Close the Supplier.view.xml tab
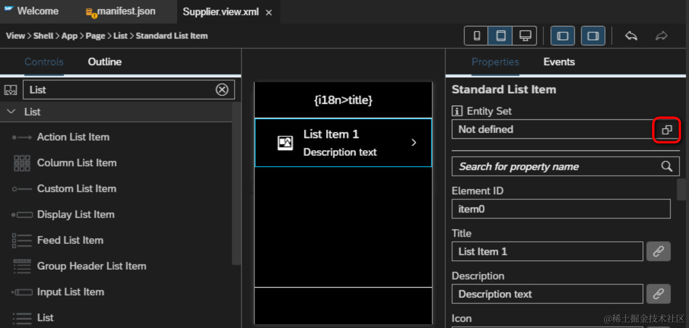The height and width of the screenshot is (328, 689). point(269,12)
